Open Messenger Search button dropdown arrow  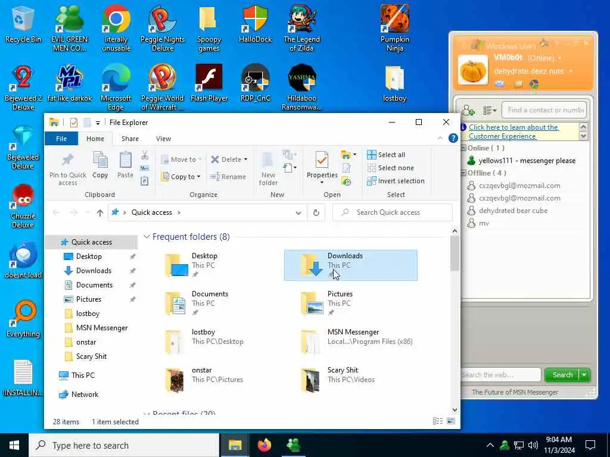click(x=584, y=375)
